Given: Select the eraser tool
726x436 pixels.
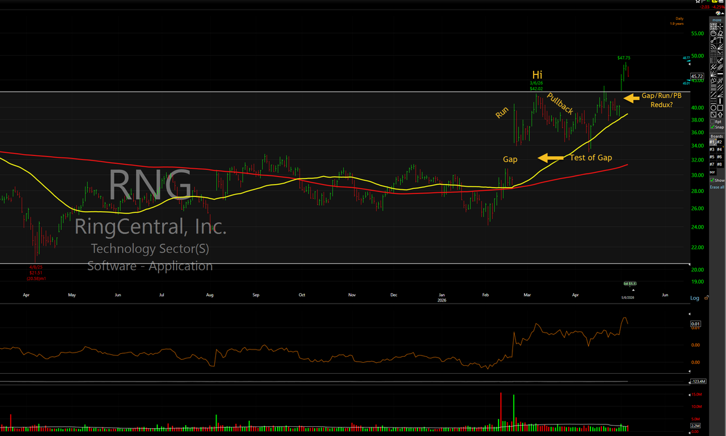Looking at the screenshot, I should tap(720, 33).
